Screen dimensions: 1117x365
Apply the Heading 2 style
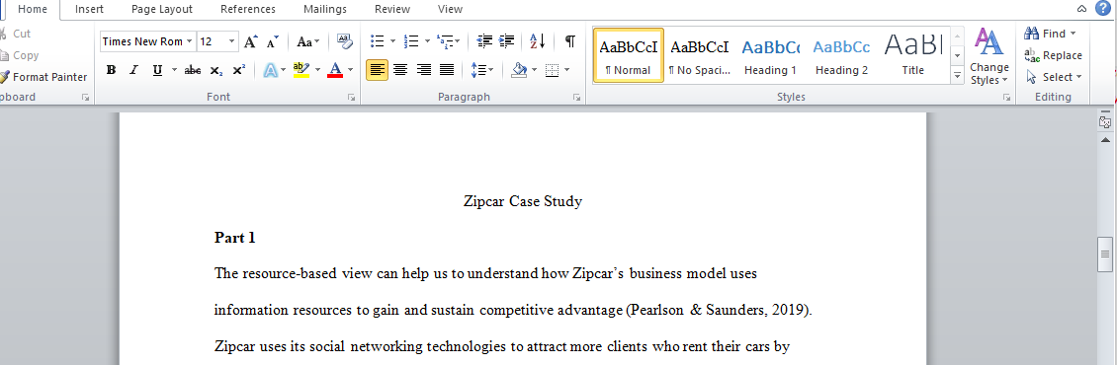click(x=841, y=55)
